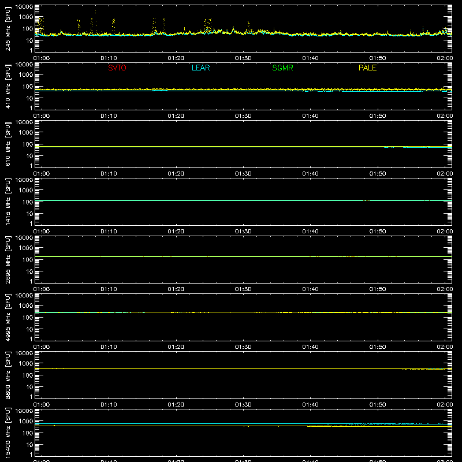Click 01:40 time label under 610 MHz panel
The image size is (462, 462).
point(310,174)
